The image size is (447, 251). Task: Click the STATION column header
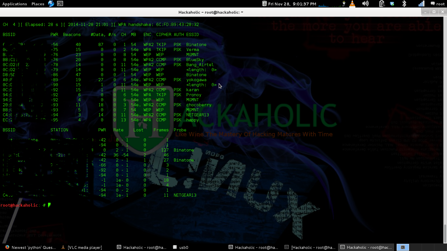(x=59, y=130)
